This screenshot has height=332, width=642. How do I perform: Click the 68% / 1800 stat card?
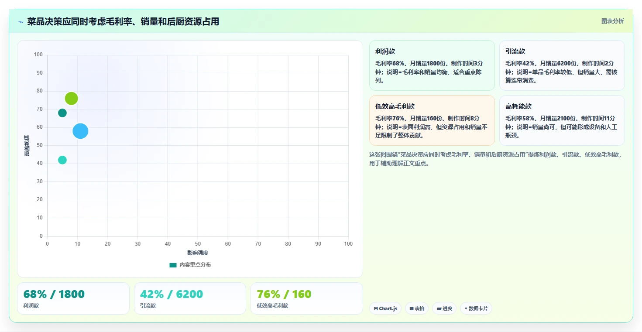pyautogui.click(x=73, y=298)
